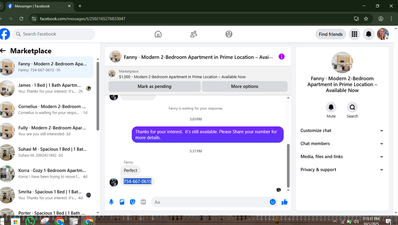The height and width of the screenshot is (225, 398).
Task: Open the Smrita Spacious 1 Bed conversation
Action: 47,195
